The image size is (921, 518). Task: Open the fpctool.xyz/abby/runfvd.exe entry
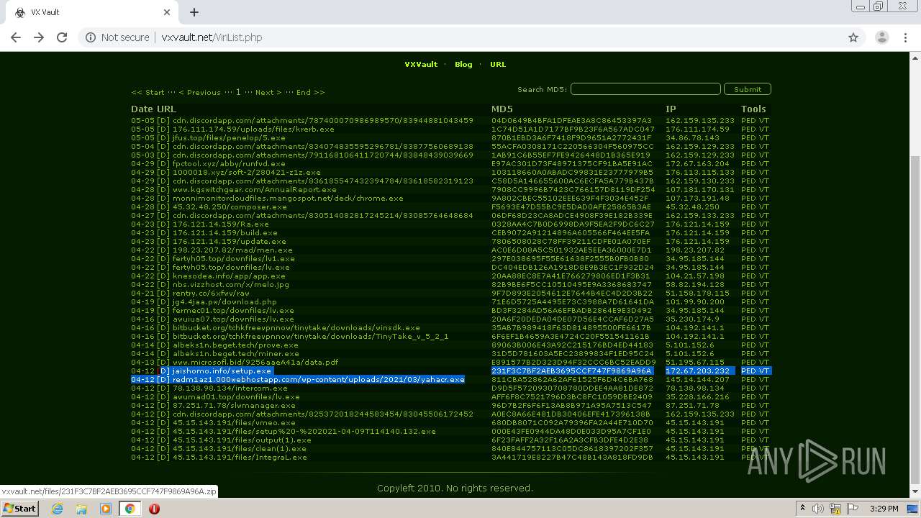pos(229,163)
